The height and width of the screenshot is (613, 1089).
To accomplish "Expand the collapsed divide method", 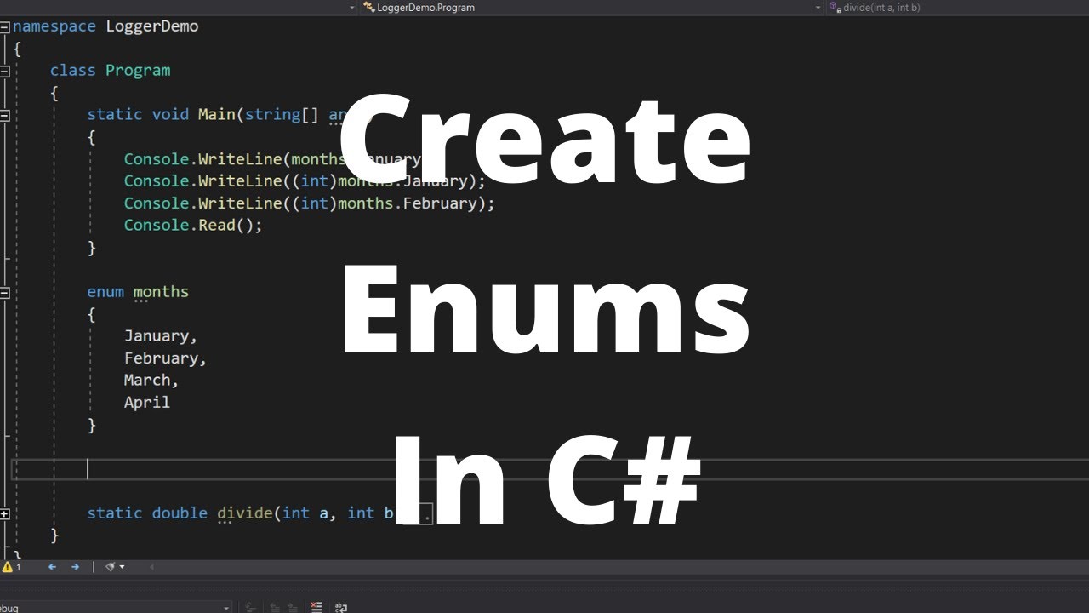I will pyautogui.click(x=4, y=513).
